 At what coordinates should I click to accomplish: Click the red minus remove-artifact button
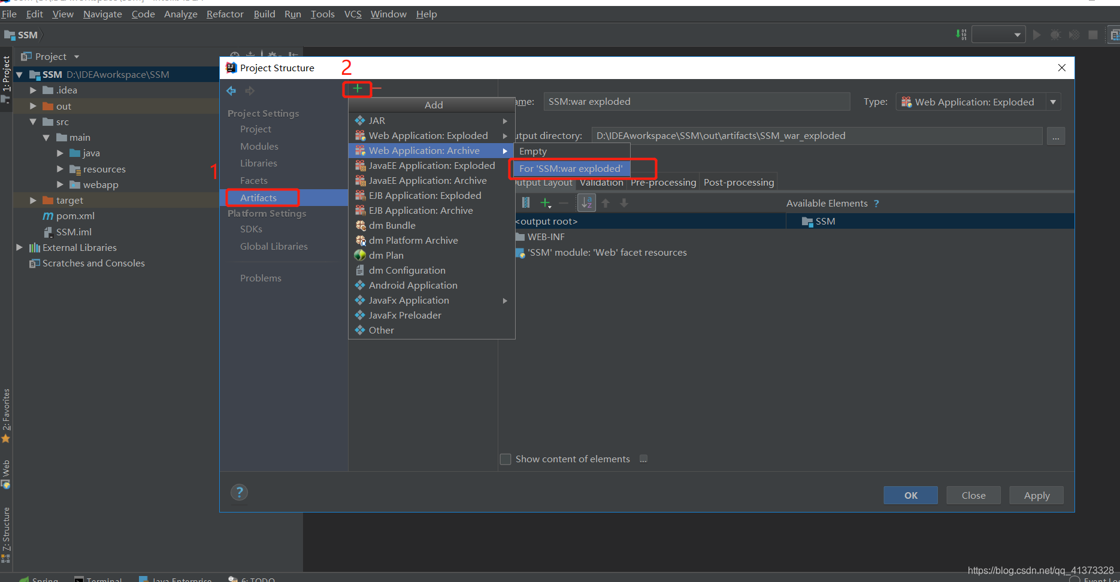click(377, 89)
